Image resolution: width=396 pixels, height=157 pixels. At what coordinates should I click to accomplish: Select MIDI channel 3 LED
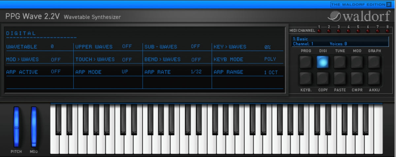pyautogui.click(x=339, y=31)
